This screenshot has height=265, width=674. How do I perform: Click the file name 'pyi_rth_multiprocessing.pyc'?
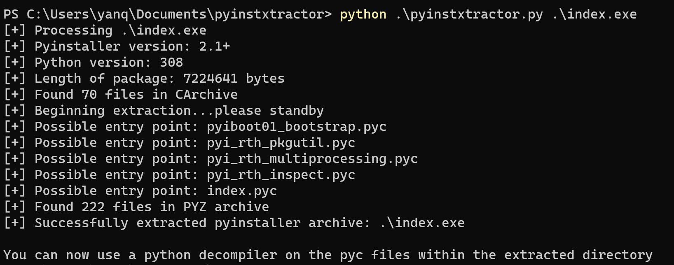[312, 159]
